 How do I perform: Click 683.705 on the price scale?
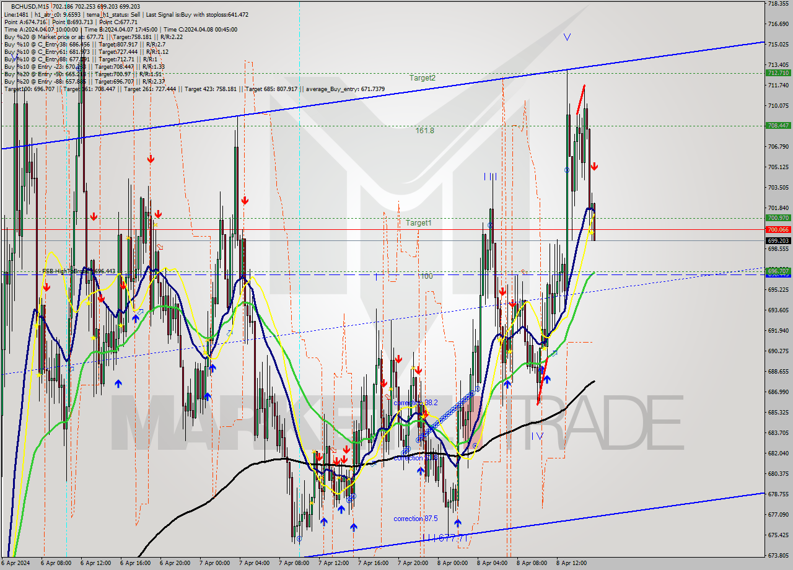pos(778,433)
